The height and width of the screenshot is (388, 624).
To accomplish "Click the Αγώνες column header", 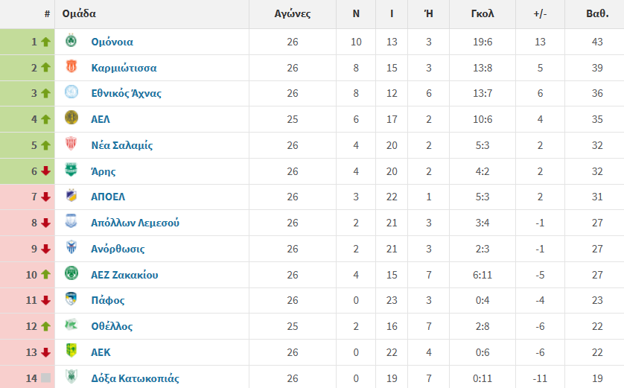I will coord(293,14).
